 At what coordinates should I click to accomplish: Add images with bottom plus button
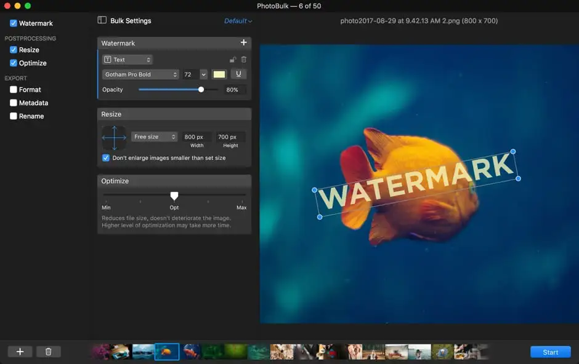tap(20, 352)
